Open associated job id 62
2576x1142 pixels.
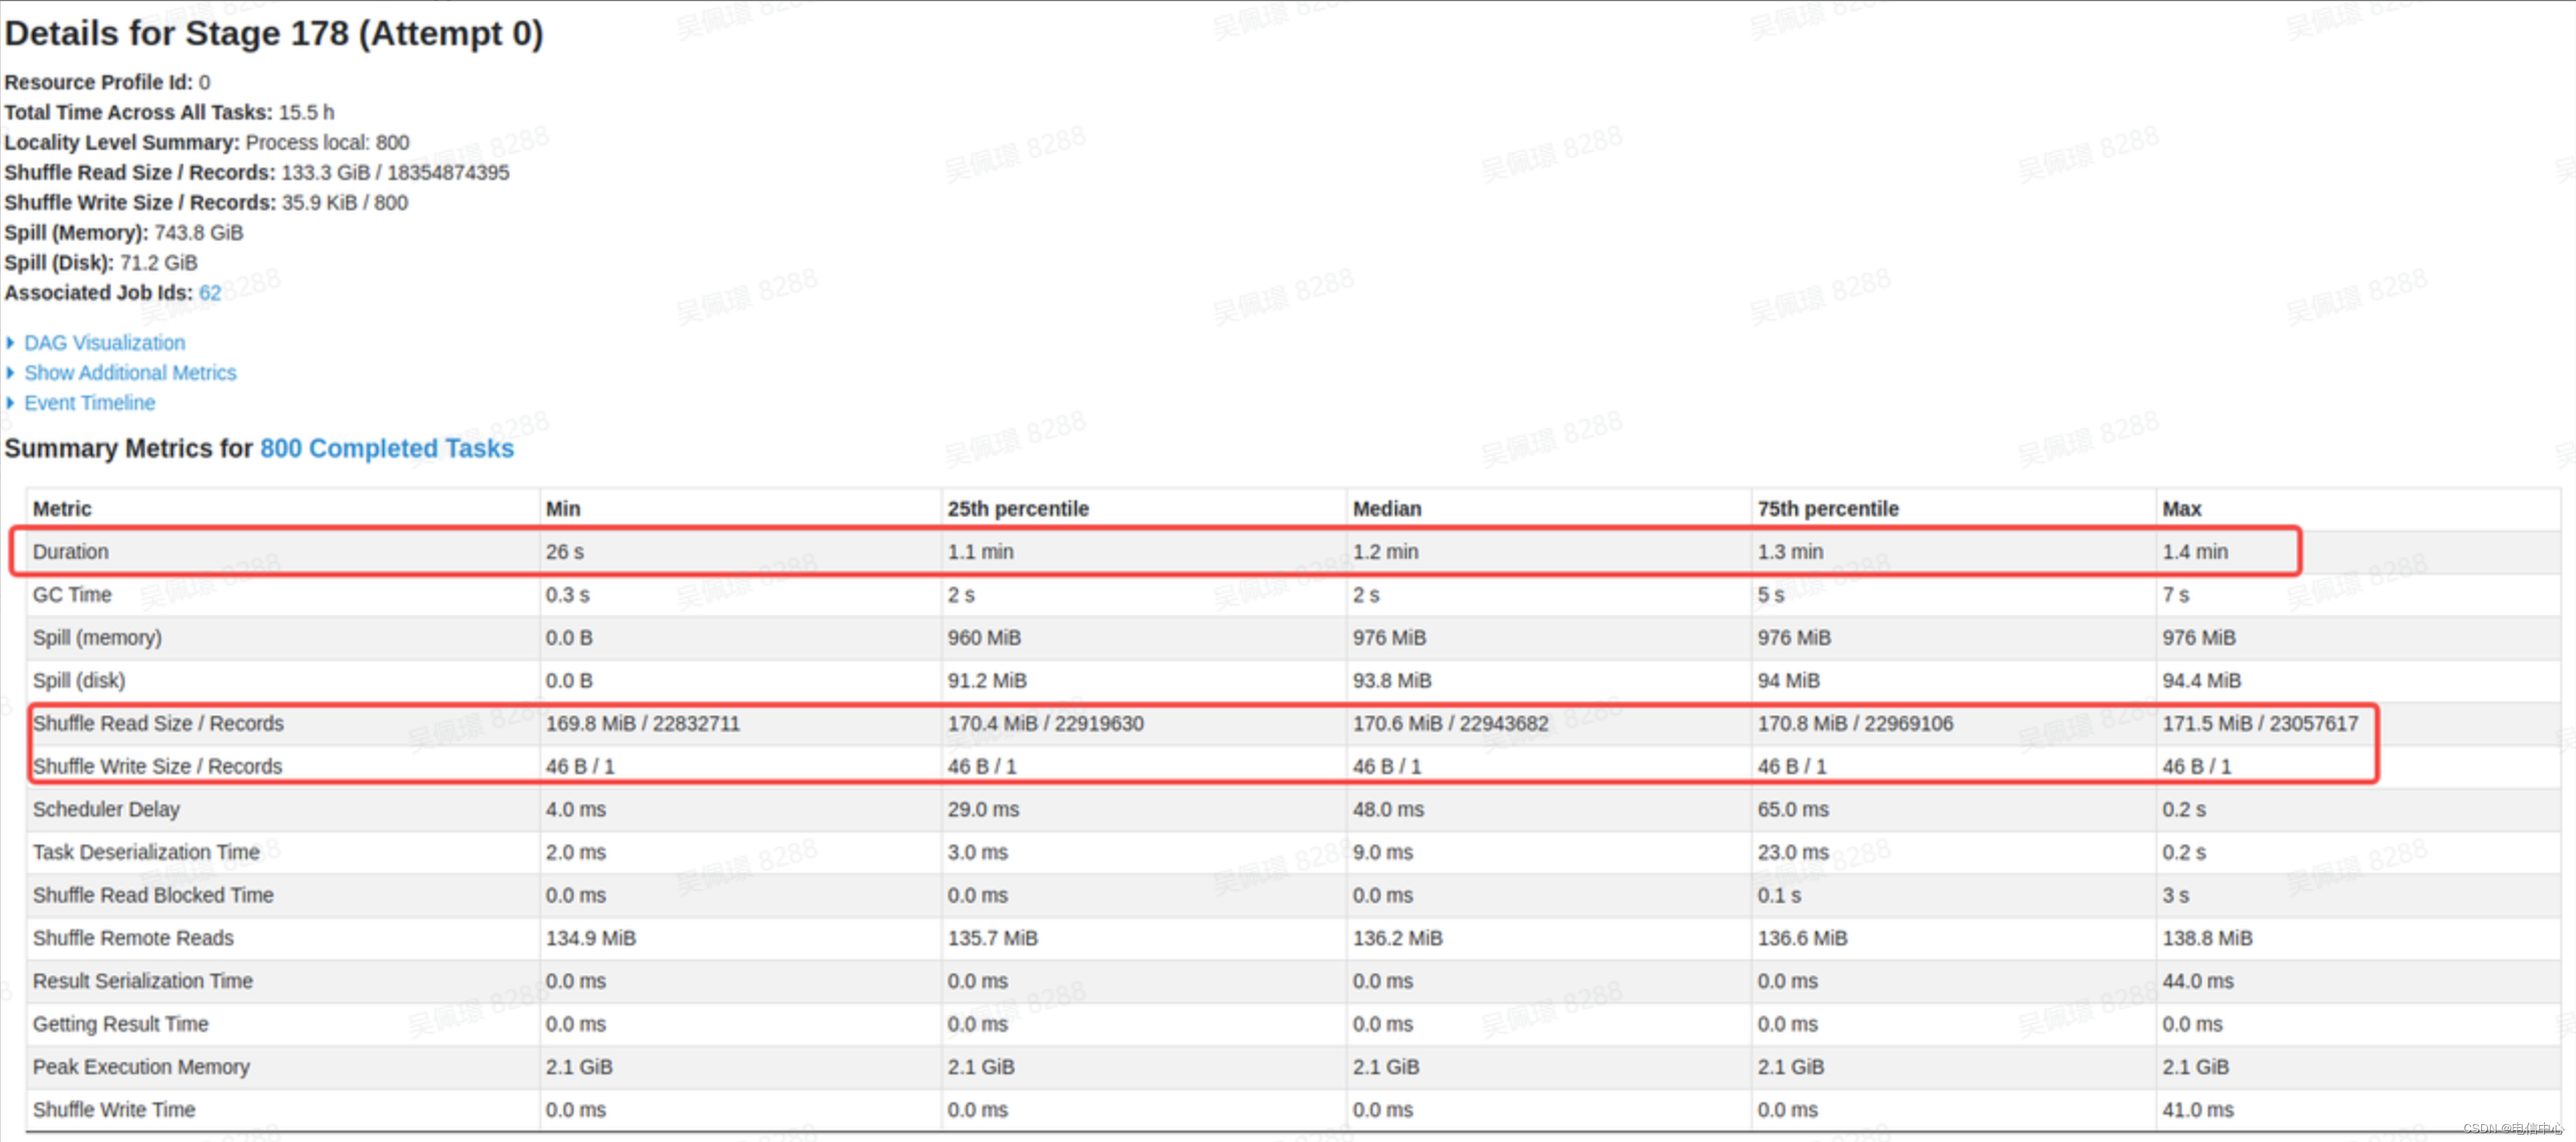[x=210, y=293]
